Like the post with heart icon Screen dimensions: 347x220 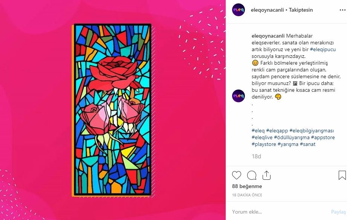coord(236,175)
